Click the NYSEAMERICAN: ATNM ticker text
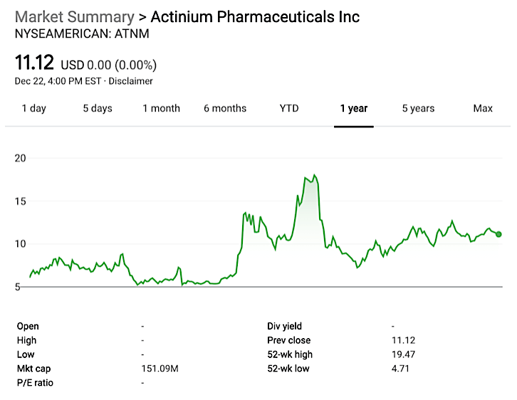 (82, 33)
